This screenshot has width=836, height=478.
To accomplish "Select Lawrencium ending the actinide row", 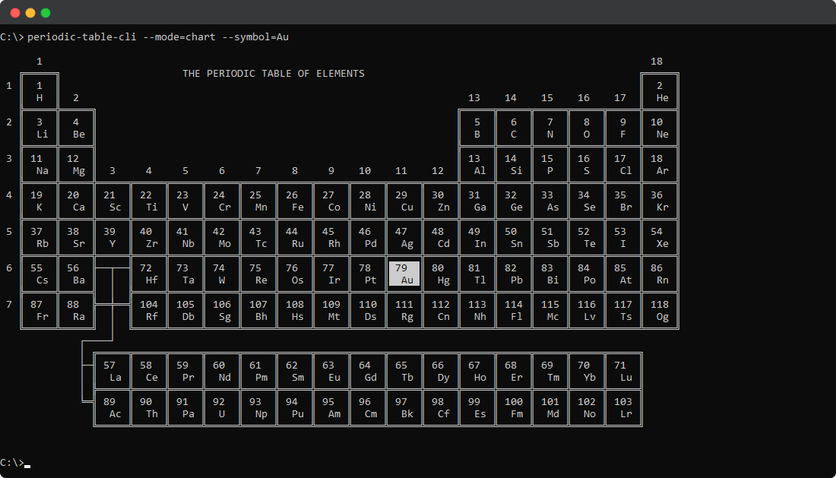I will (623, 407).
